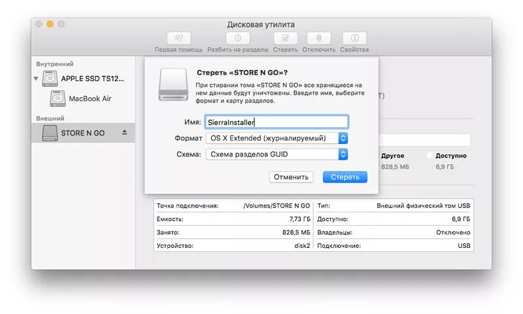Click the STORE N GO disk icon in sidebar
This screenshot has width=523, height=314.
click(x=50, y=133)
